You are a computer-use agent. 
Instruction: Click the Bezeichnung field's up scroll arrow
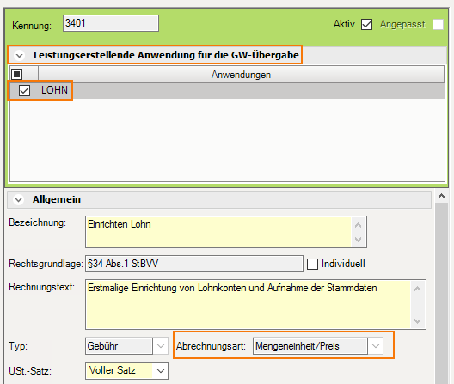[359, 225]
